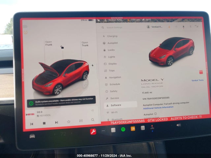Tap ALERTS TO CHECK: 11 banner

[x=186, y=118]
